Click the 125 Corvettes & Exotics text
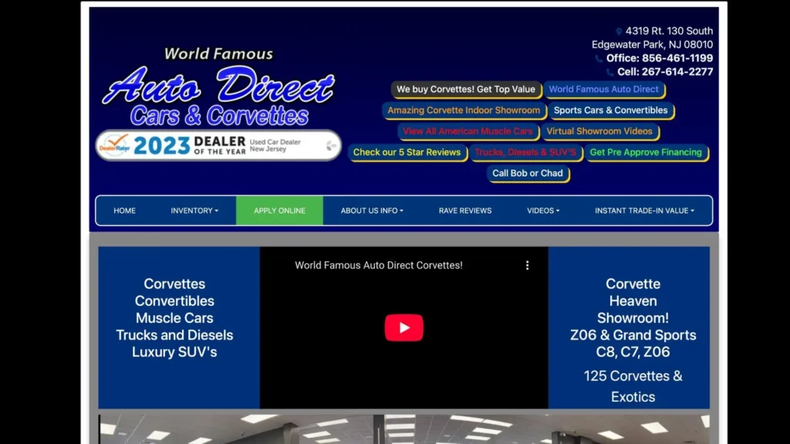This screenshot has width=790, height=444. pyautogui.click(x=633, y=387)
